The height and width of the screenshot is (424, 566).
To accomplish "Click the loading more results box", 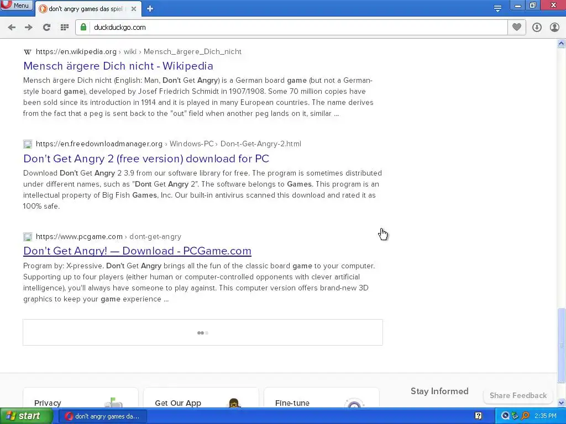I will (x=203, y=332).
